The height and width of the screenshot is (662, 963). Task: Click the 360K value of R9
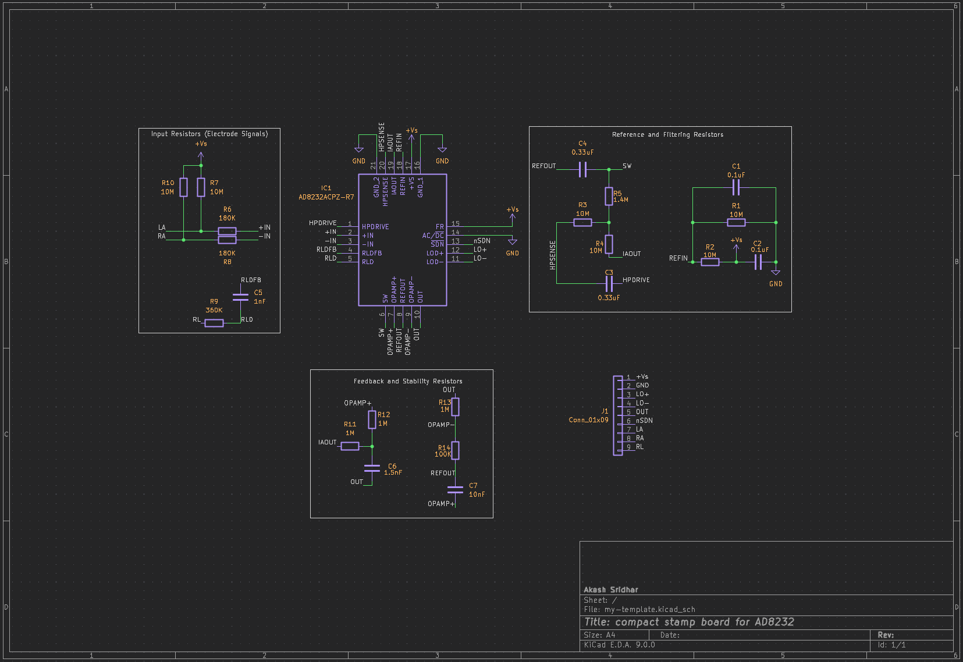(214, 310)
